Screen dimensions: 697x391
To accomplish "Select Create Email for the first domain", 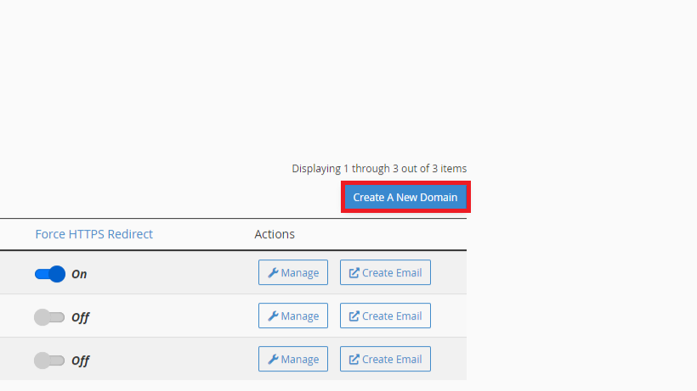I will 385,272.
